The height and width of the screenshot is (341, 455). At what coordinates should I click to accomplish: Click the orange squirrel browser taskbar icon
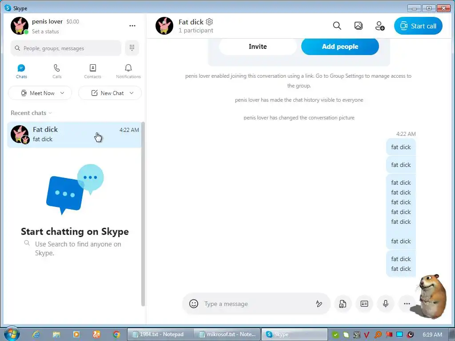[x=96, y=334]
